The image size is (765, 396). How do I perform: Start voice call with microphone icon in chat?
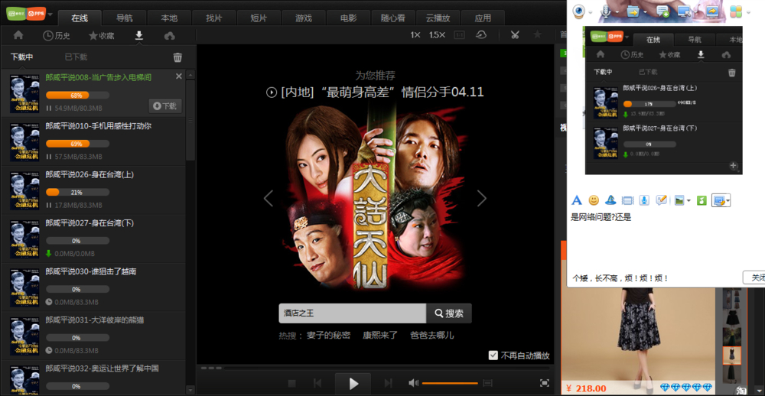[605, 11]
